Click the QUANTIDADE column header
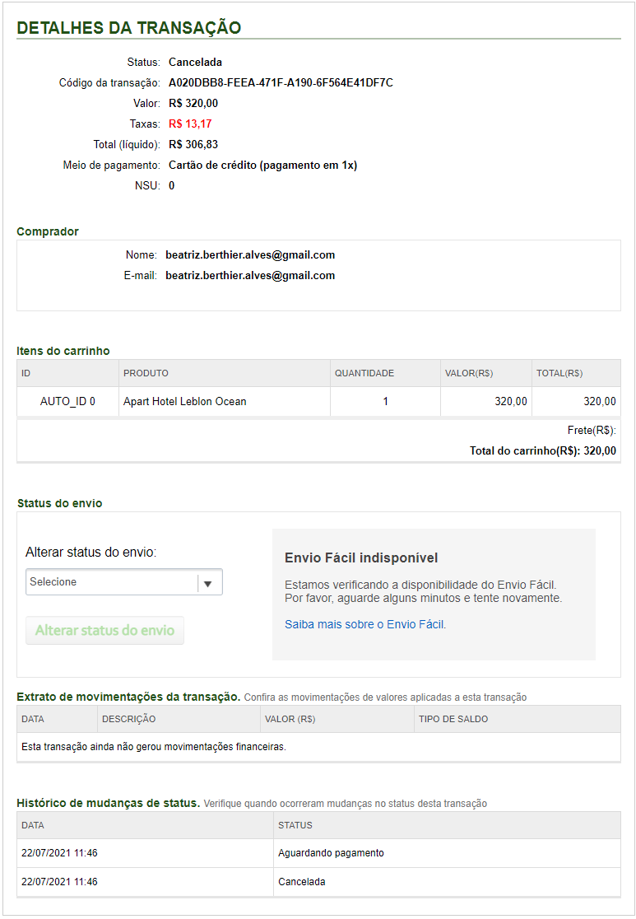The width and height of the screenshot is (636, 919). [x=364, y=374]
